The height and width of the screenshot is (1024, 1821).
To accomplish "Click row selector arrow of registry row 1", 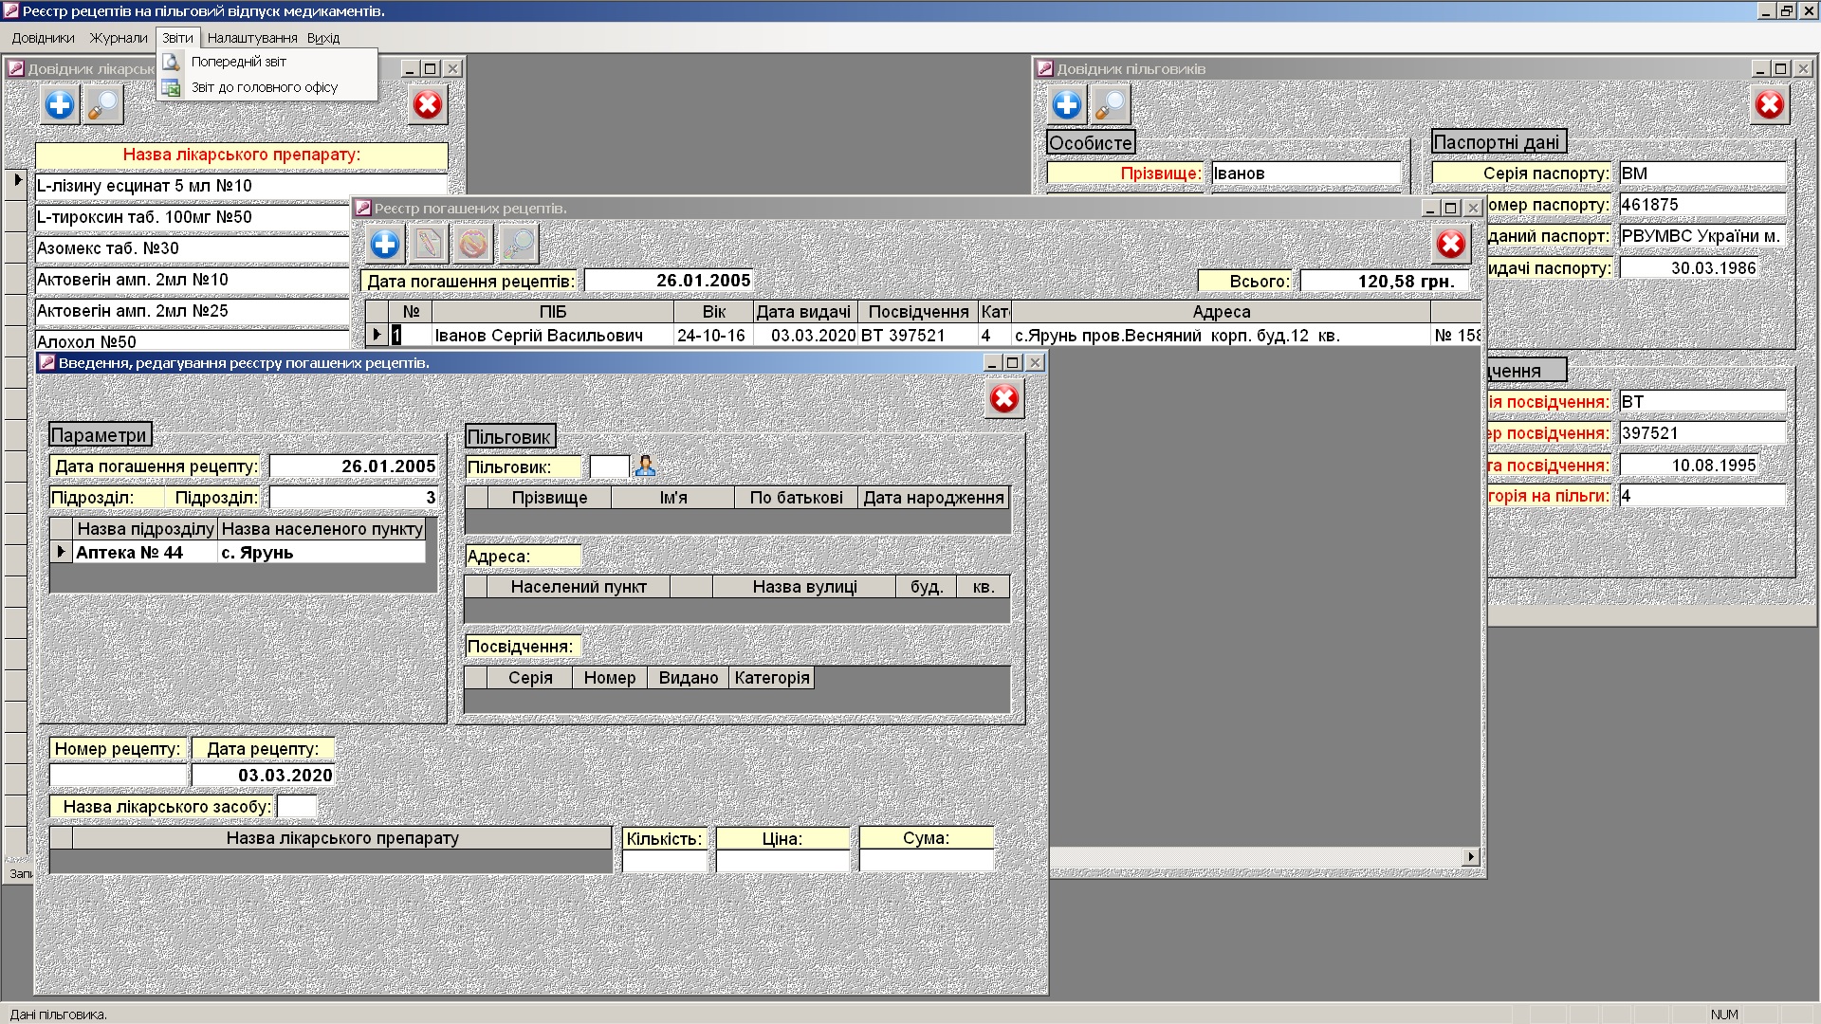I will pyautogui.click(x=377, y=336).
